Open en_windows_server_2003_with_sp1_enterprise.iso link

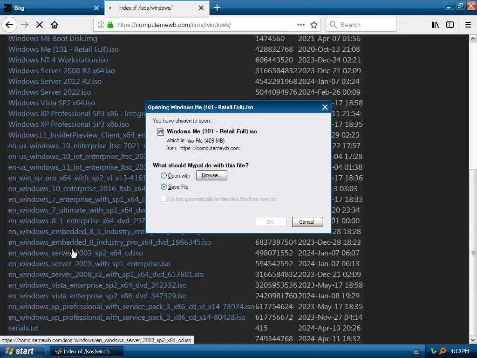point(89,264)
